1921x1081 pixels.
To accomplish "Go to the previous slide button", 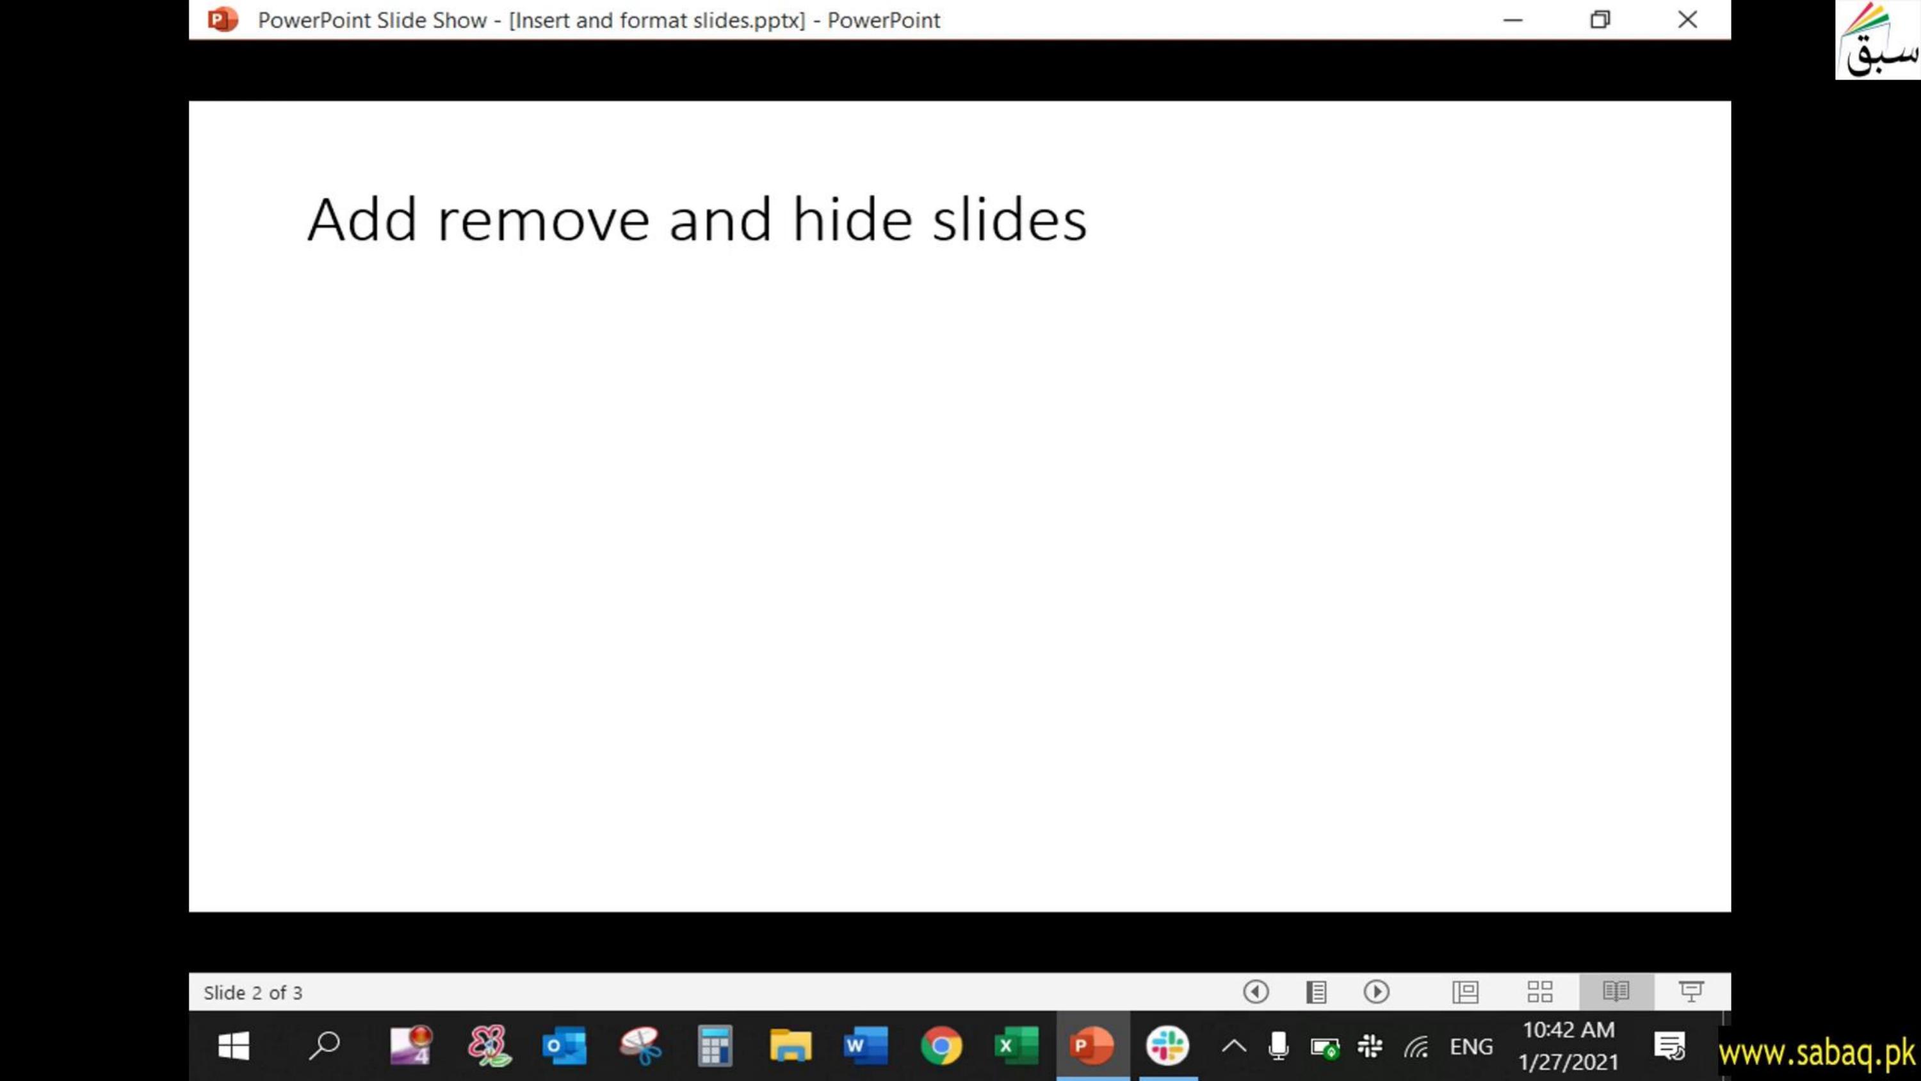I will tap(1256, 991).
